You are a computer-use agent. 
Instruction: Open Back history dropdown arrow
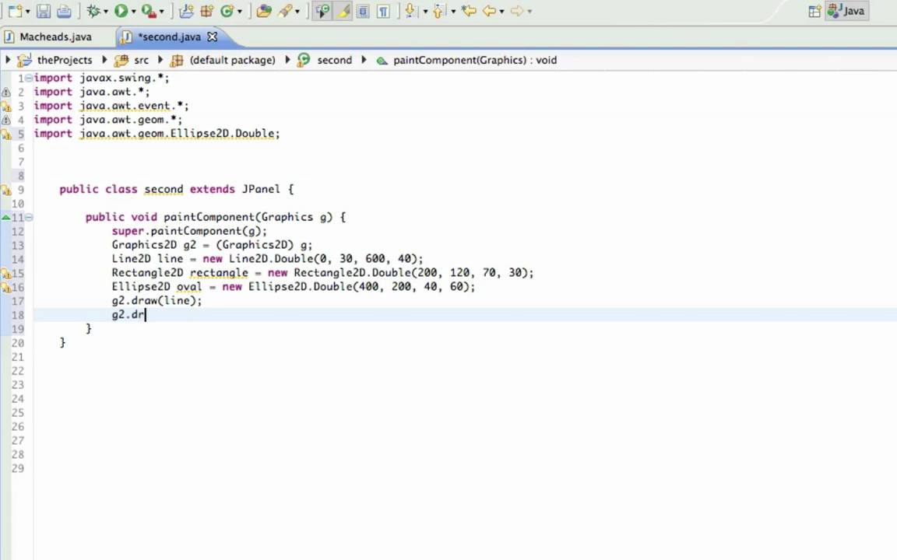click(501, 12)
